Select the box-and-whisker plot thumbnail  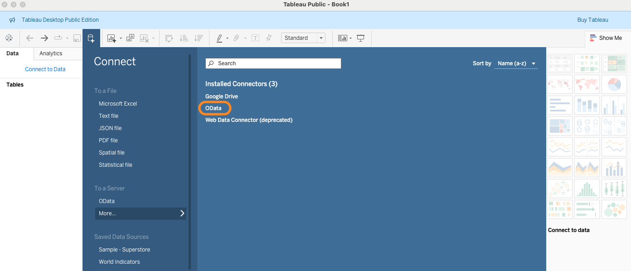(614, 189)
